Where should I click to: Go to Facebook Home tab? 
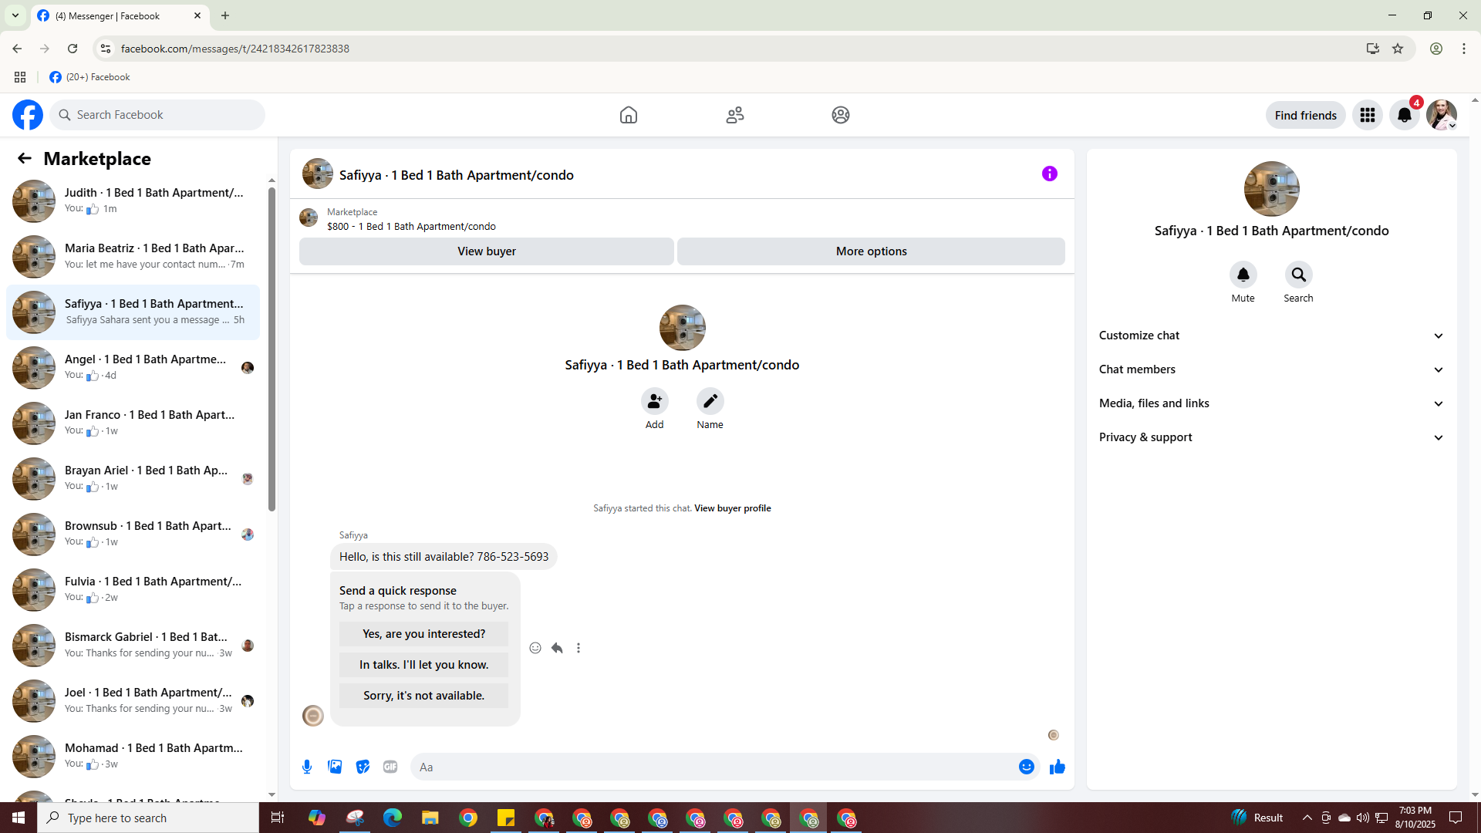coord(629,115)
